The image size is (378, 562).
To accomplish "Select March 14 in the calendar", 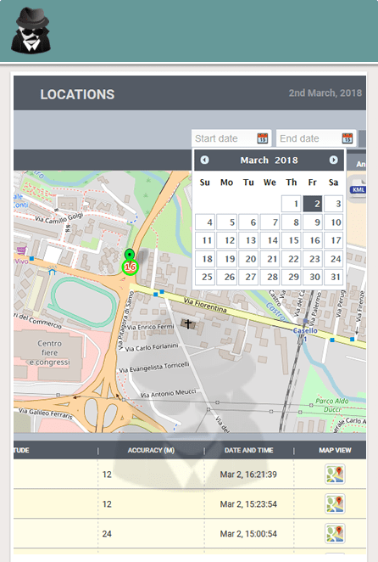I will click(270, 240).
